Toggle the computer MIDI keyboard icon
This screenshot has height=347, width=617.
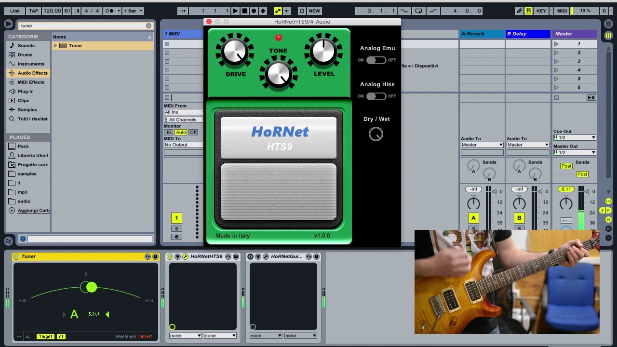(528, 11)
